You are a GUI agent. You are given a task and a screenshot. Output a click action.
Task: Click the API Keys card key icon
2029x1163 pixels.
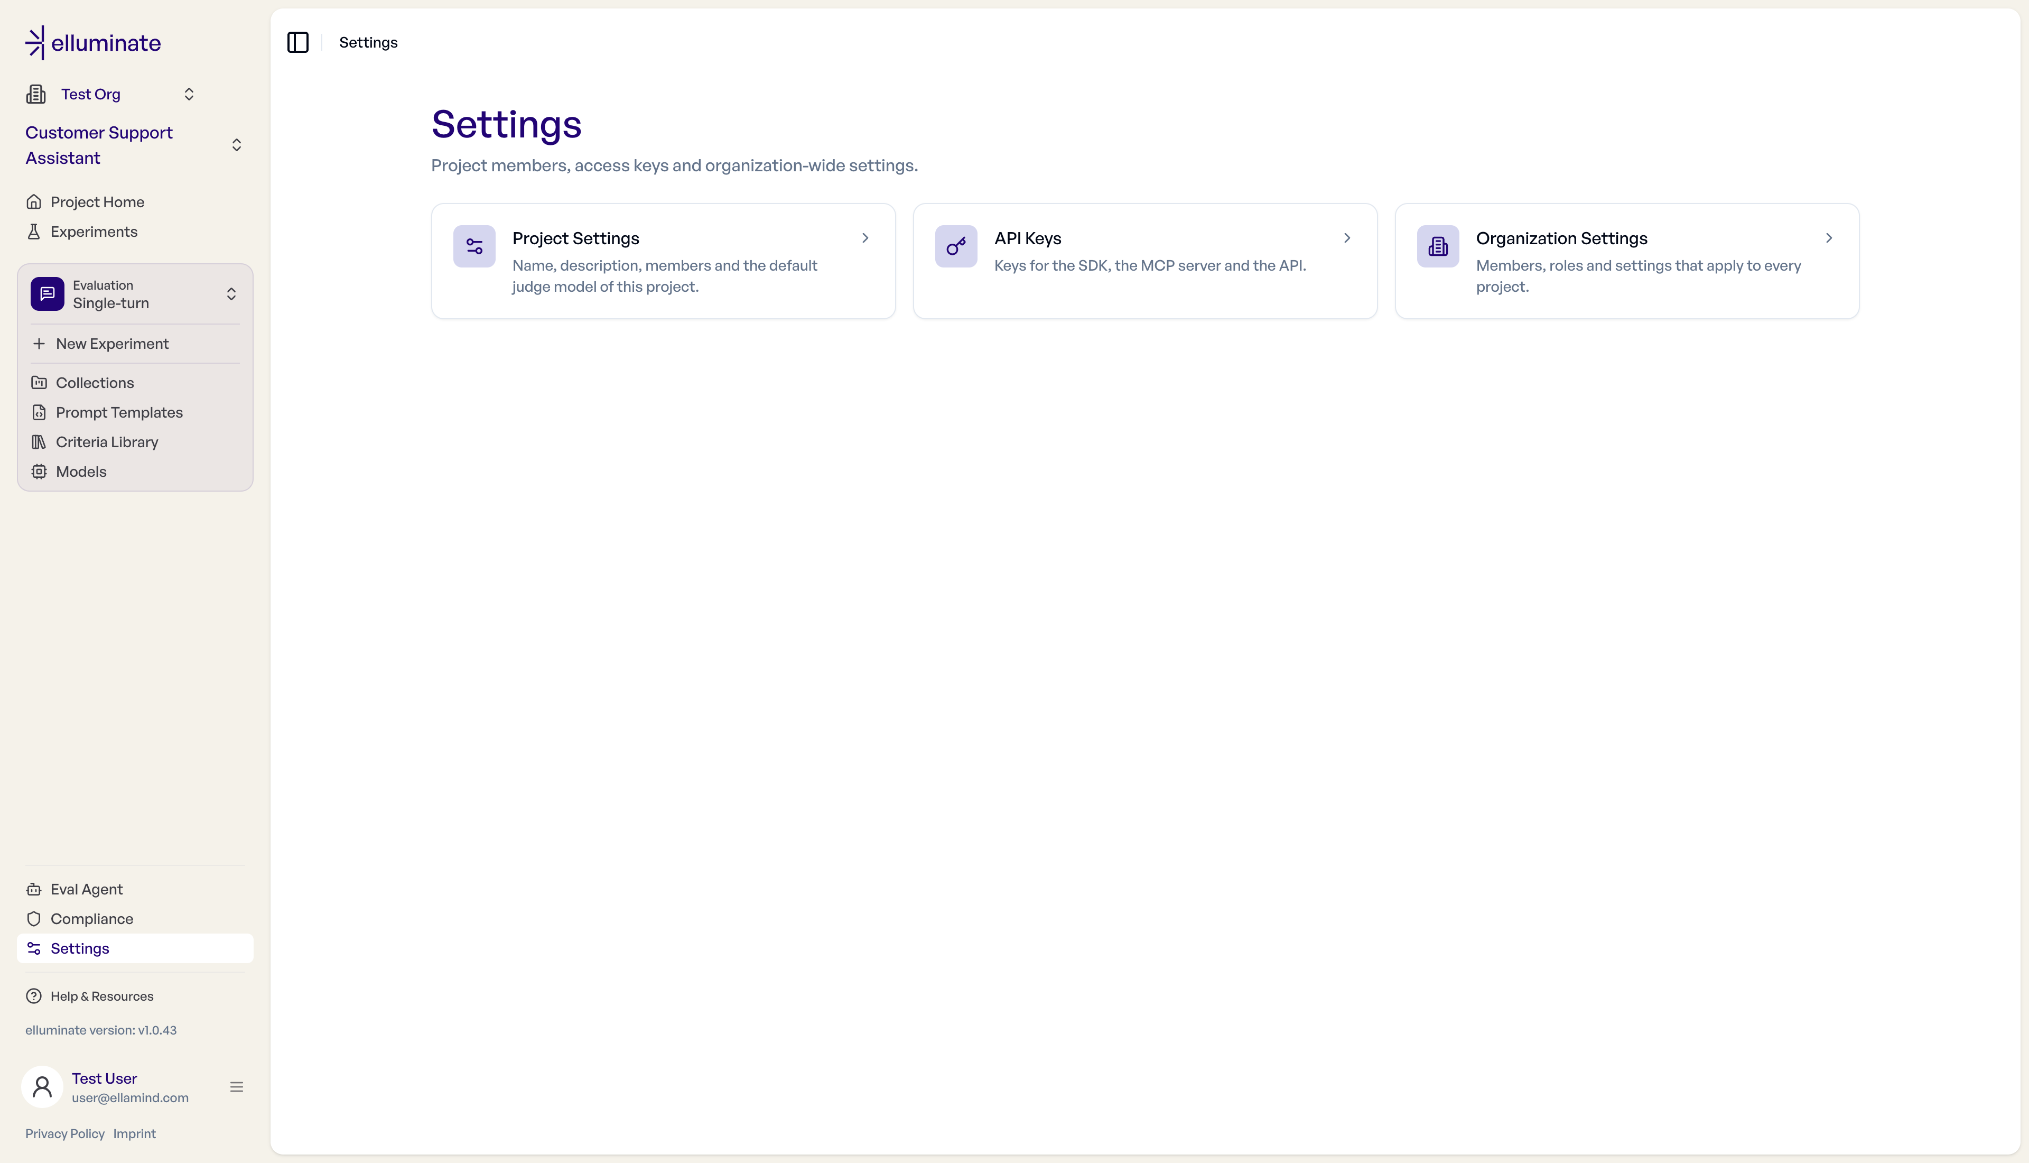[956, 246]
